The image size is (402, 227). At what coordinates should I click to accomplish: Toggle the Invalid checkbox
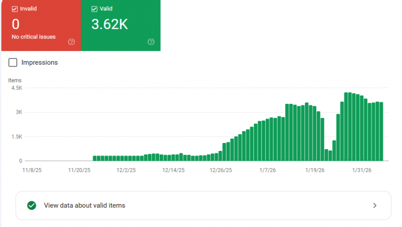point(15,9)
